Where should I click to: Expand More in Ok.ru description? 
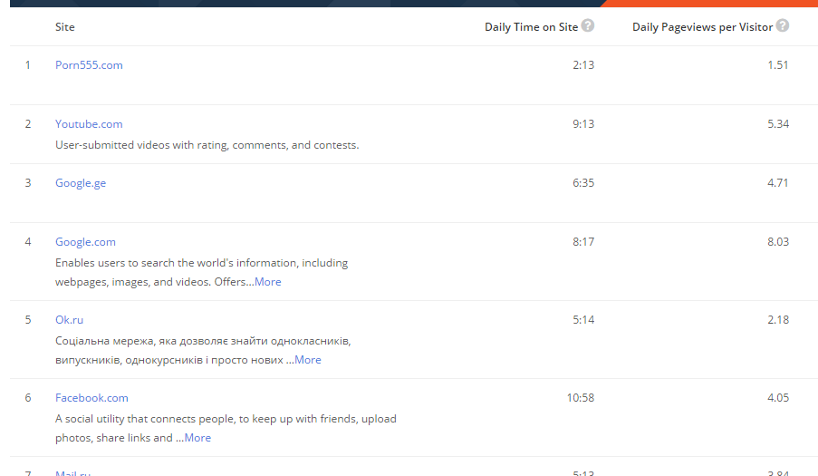click(308, 360)
